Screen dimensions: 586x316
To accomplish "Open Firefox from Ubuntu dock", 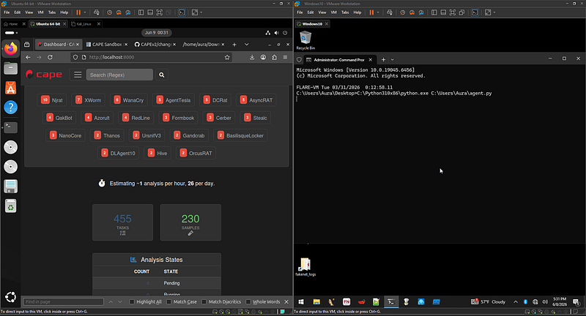I will click(x=11, y=49).
